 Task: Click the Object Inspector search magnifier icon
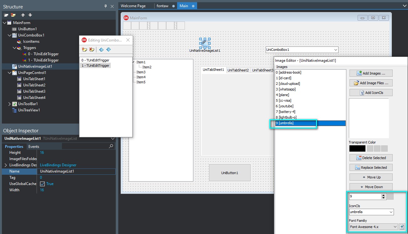coord(111,146)
